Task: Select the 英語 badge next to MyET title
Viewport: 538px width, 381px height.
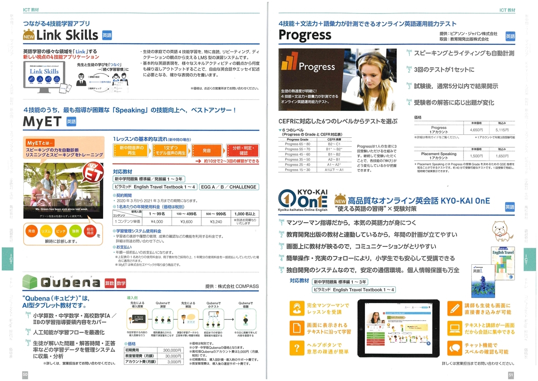Action: tap(71, 121)
